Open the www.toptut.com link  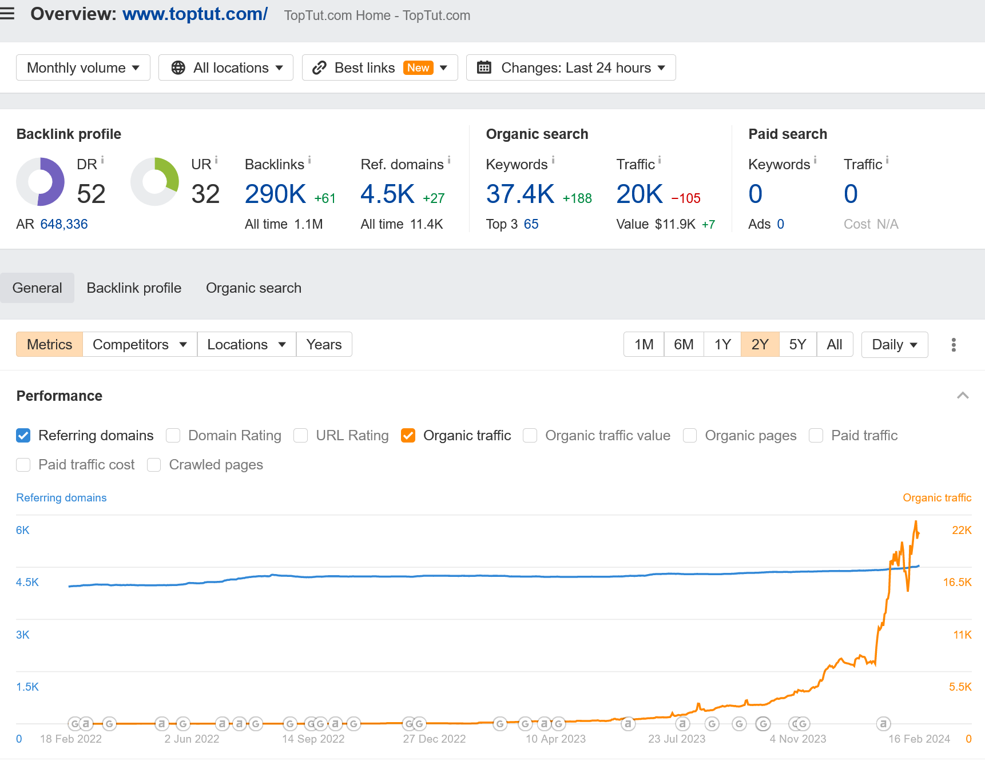(x=194, y=14)
